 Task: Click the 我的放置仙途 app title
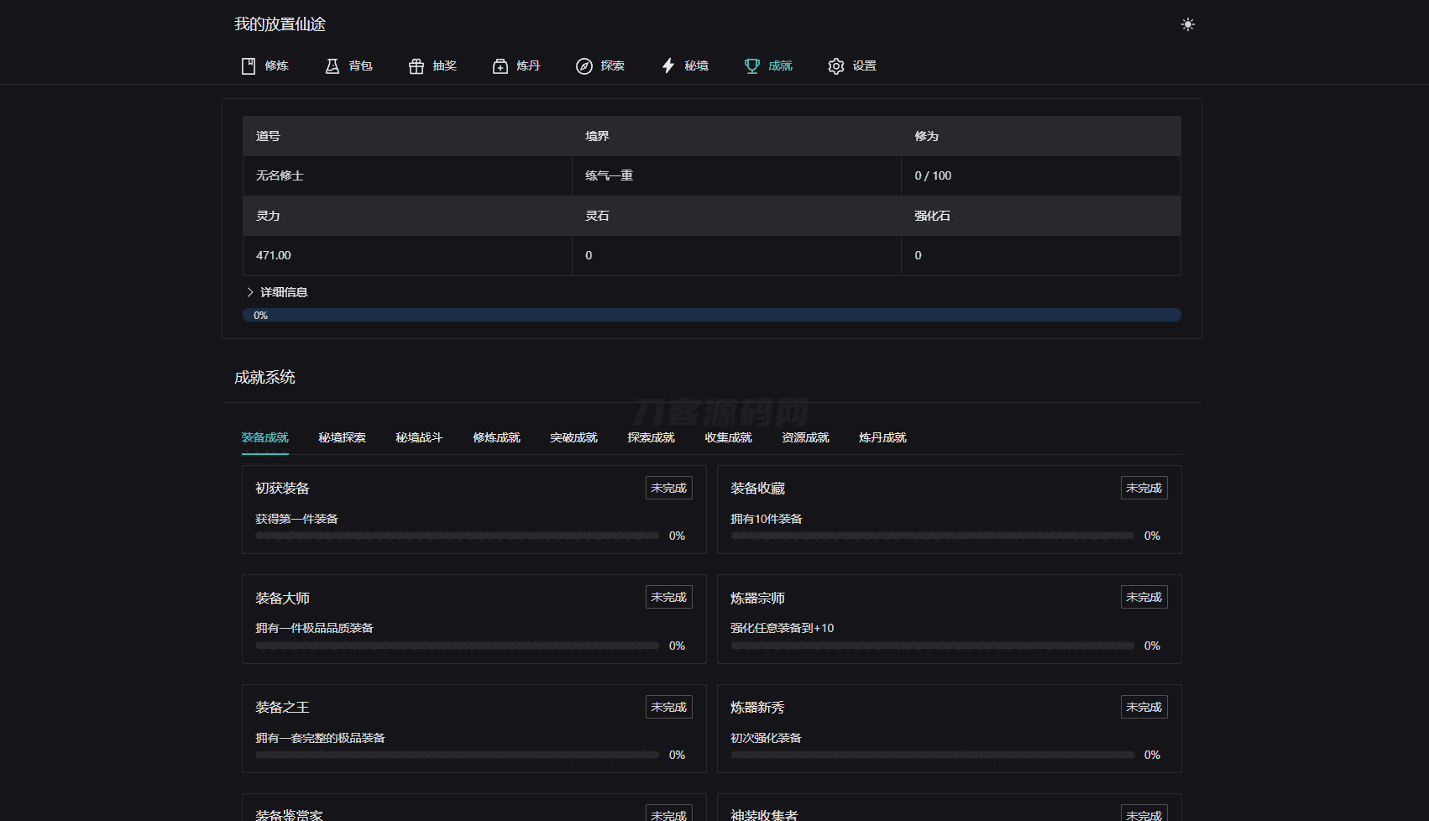click(x=280, y=24)
